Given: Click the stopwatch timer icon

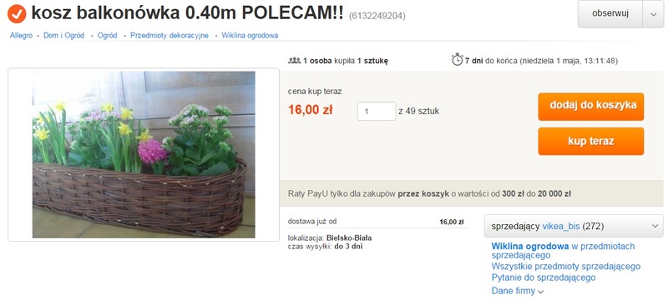Looking at the screenshot, I should [457, 59].
